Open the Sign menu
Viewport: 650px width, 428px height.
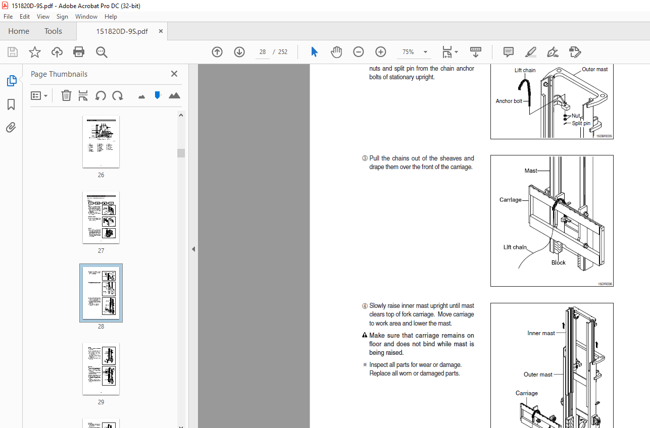point(62,17)
